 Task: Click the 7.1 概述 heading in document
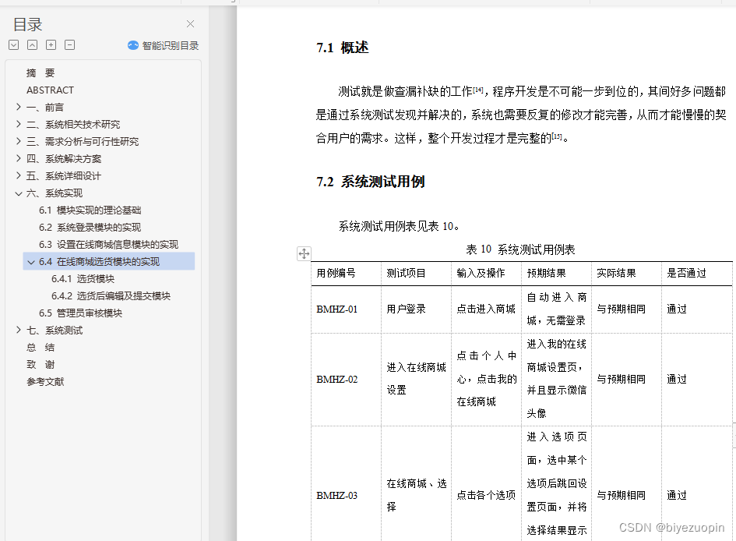click(343, 48)
